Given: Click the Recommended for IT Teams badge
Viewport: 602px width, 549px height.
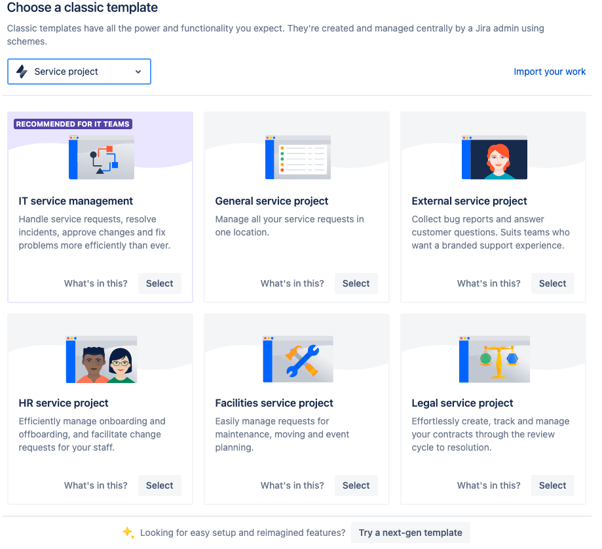Looking at the screenshot, I should point(73,124).
